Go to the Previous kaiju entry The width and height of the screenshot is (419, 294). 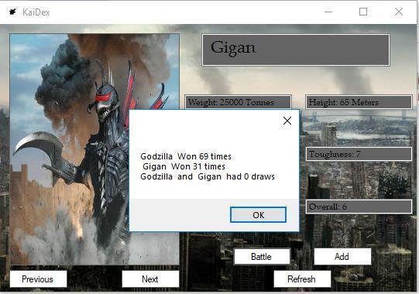[38, 279]
